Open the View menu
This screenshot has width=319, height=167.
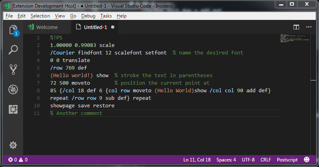coord(60,16)
